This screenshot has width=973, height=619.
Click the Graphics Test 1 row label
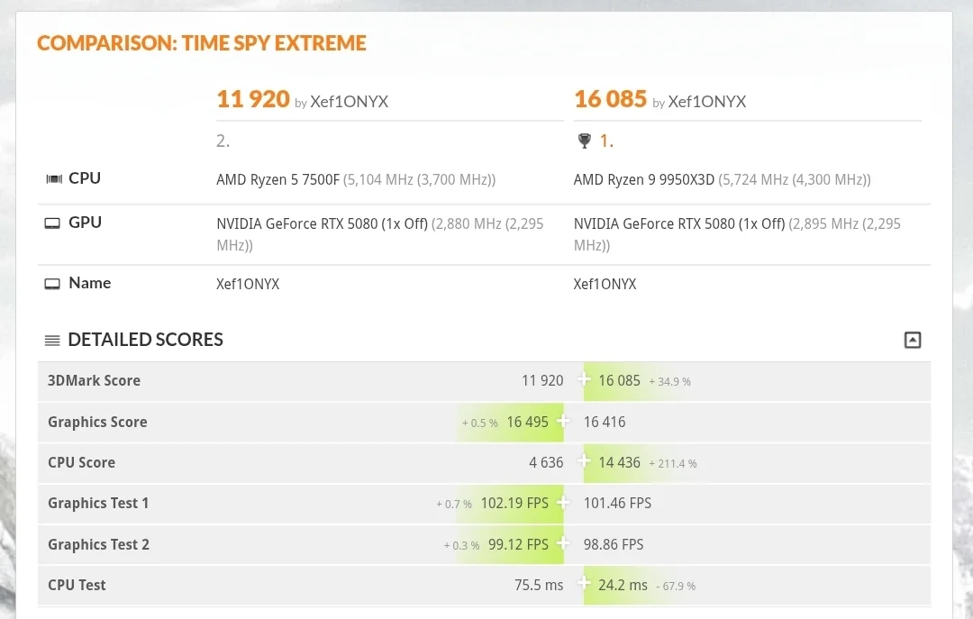click(x=98, y=504)
